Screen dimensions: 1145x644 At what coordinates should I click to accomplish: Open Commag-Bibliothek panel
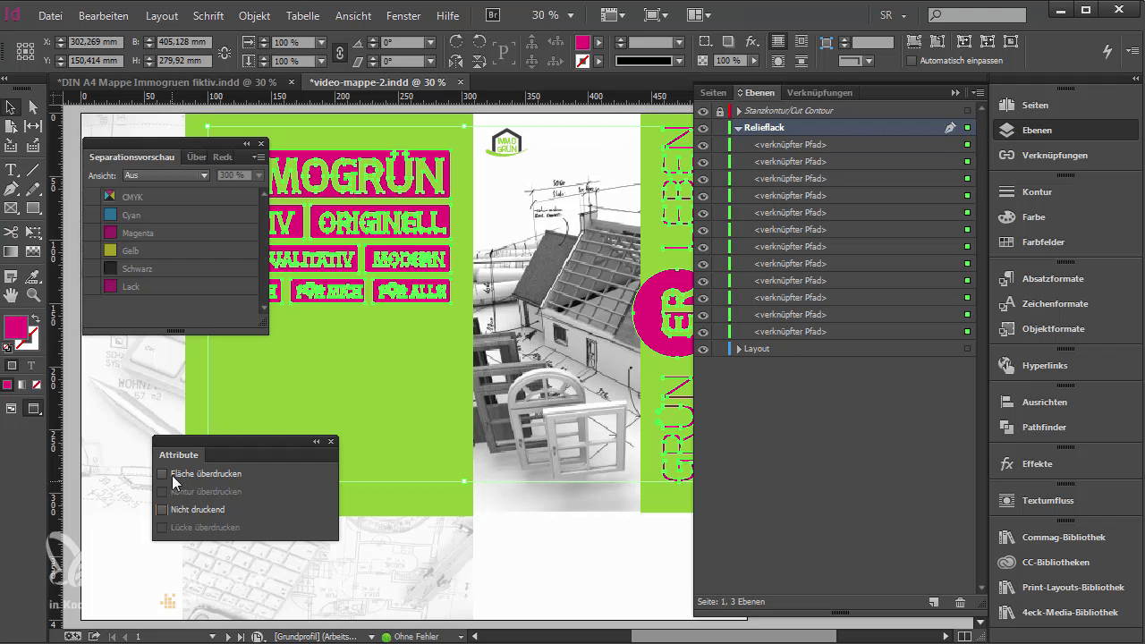click(x=1064, y=537)
